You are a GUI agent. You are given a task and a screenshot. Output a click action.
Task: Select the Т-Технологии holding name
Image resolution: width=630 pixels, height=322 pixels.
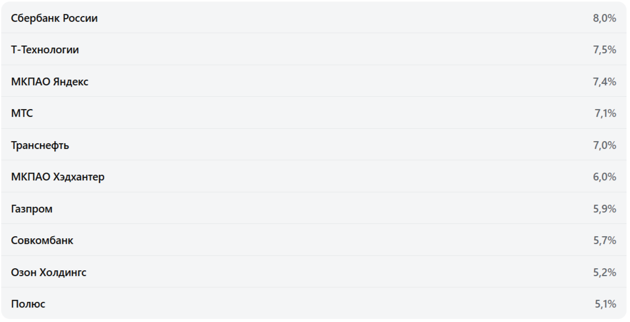(x=45, y=50)
